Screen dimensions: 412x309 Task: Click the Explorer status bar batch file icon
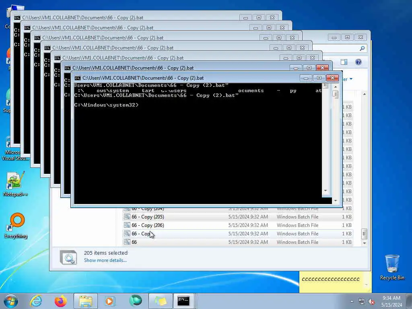[68, 257]
